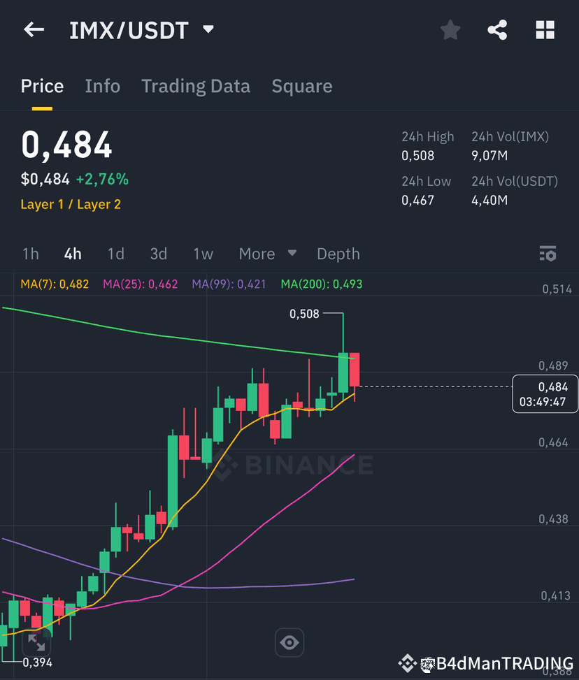Screen dimensions: 579x680
Task: Select the MA(99) indicator label
Action: click(229, 284)
